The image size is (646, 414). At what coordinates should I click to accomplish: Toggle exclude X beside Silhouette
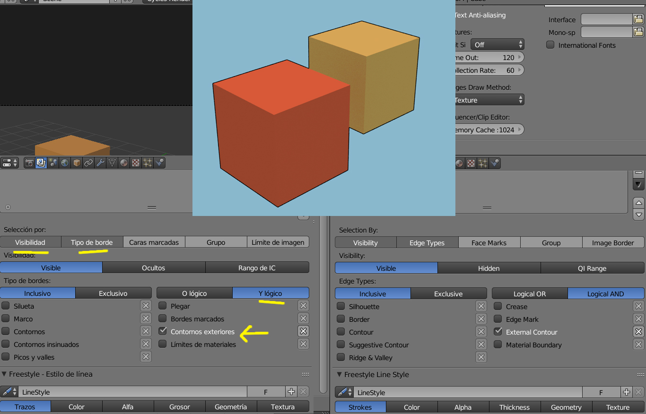point(481,306)
